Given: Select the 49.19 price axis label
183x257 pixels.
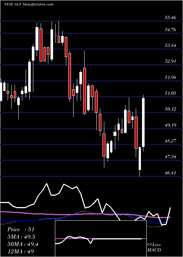Looking at the screenshot, I should pos(171,125).
